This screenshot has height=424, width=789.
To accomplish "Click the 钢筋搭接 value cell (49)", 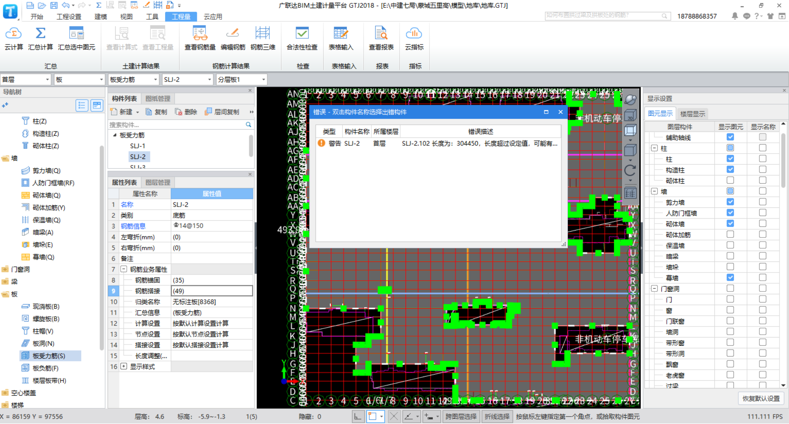I will 212,291.
